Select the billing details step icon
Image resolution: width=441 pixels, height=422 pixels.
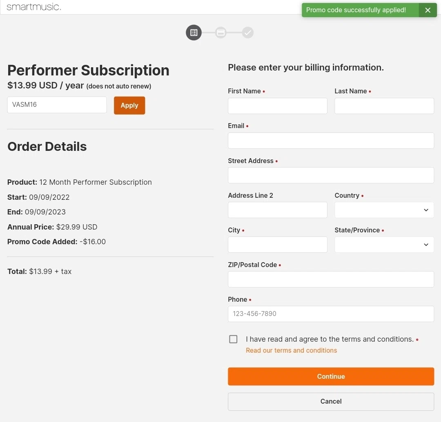pos(194,33)
